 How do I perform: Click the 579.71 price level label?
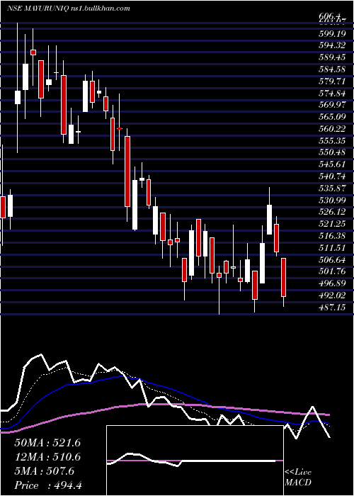point(332,81)
